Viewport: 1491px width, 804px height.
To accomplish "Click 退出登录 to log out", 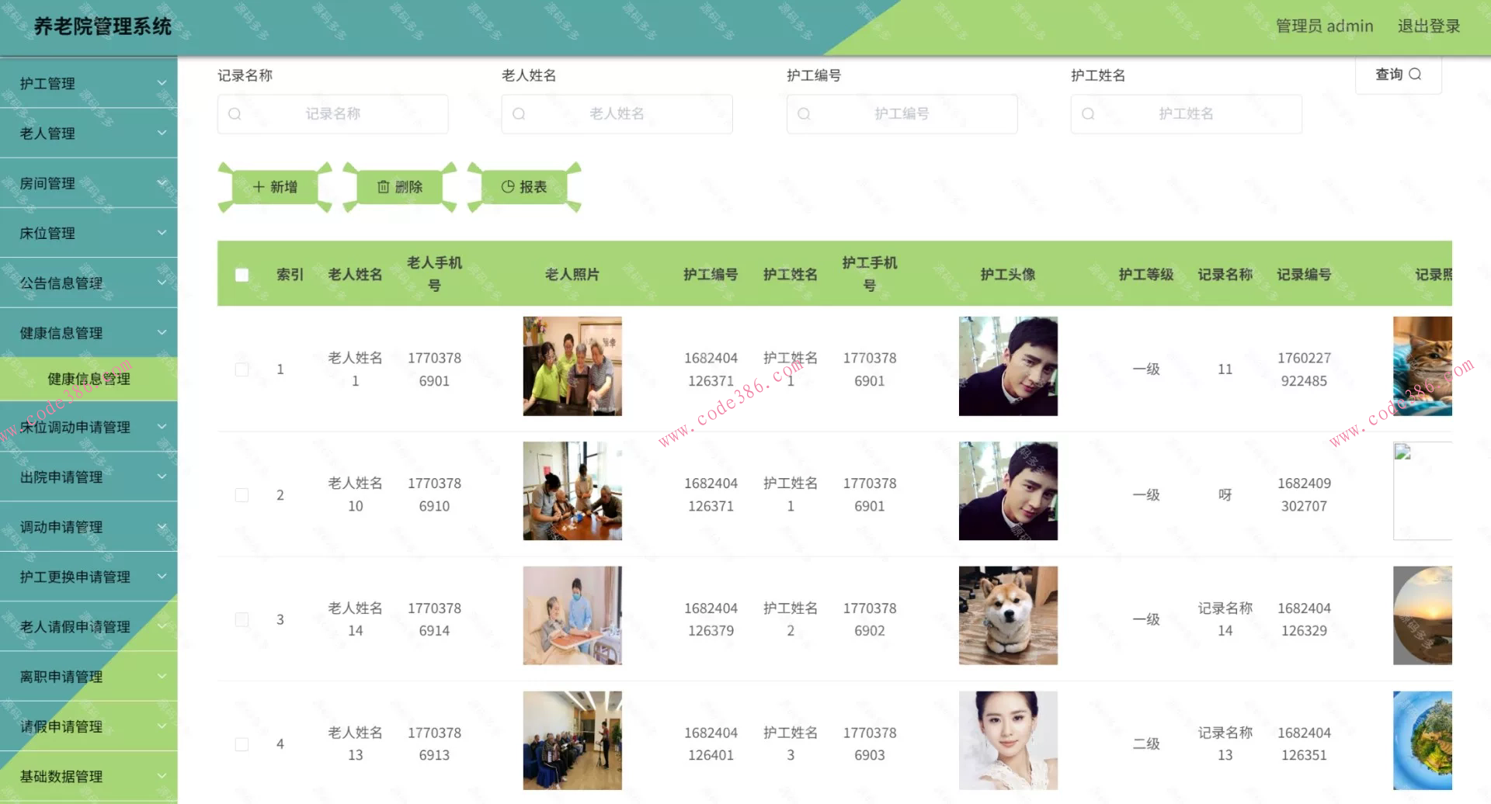I will (1429, 26).
